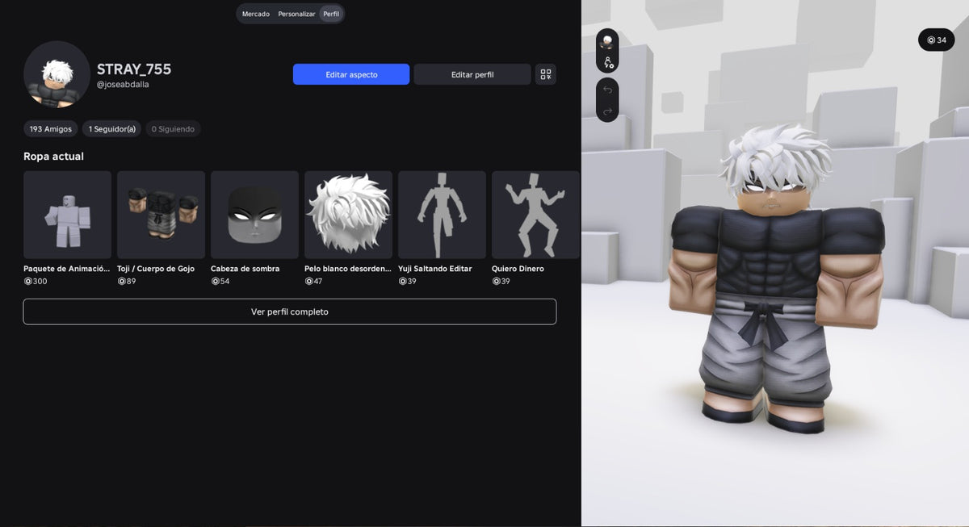Select the Pelo blanco desordenado hair thumbnail

349,215
